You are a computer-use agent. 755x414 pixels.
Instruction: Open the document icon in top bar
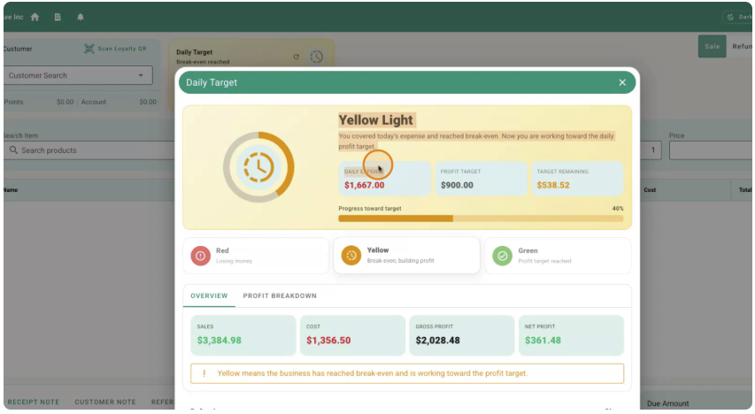click(58, 17)
